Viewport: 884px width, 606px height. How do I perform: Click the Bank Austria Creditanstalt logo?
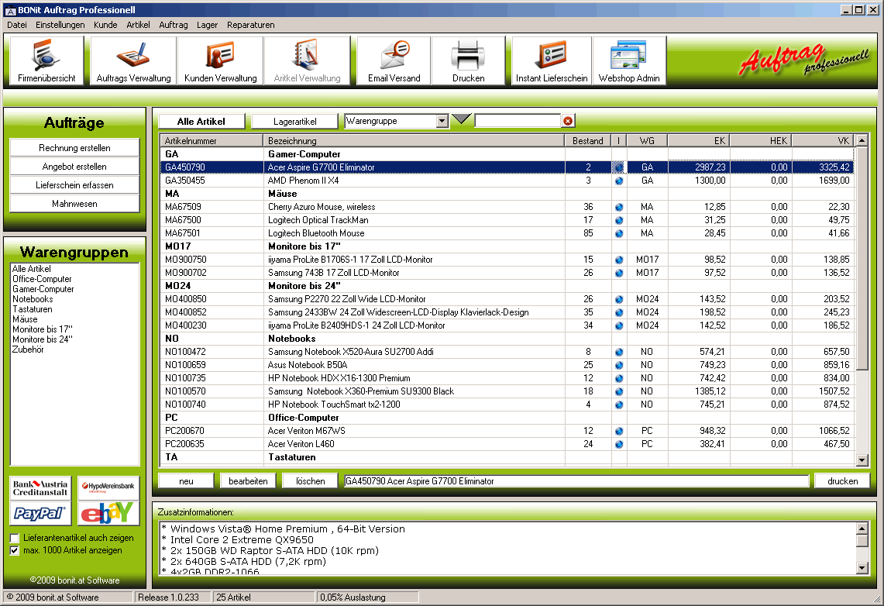[40, 488]
